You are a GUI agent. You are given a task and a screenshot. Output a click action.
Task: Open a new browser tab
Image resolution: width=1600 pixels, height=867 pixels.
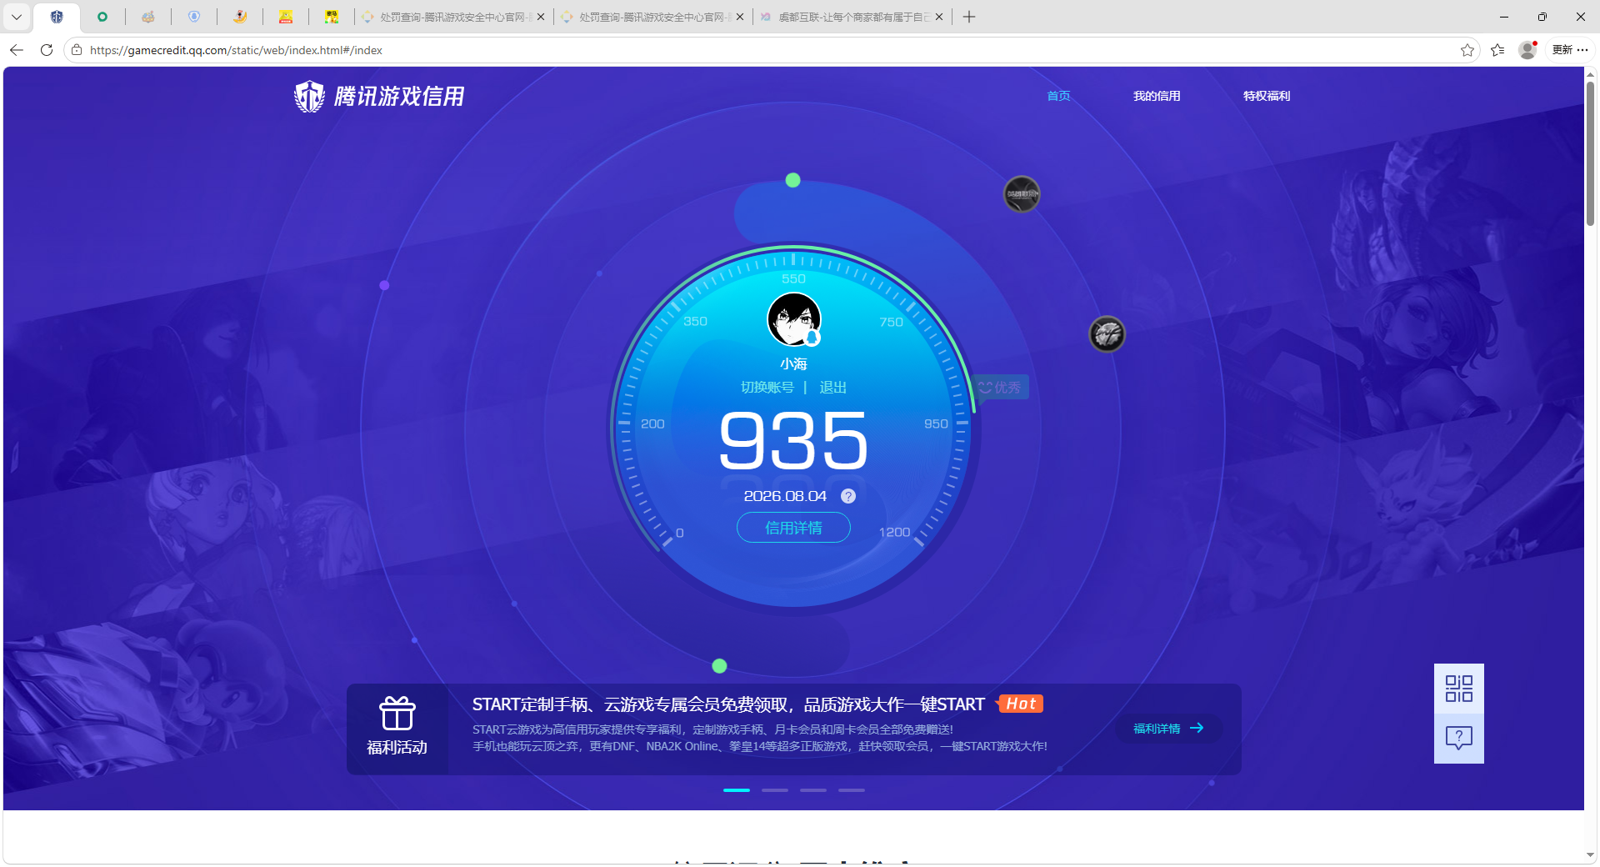(x=969, y=17)
